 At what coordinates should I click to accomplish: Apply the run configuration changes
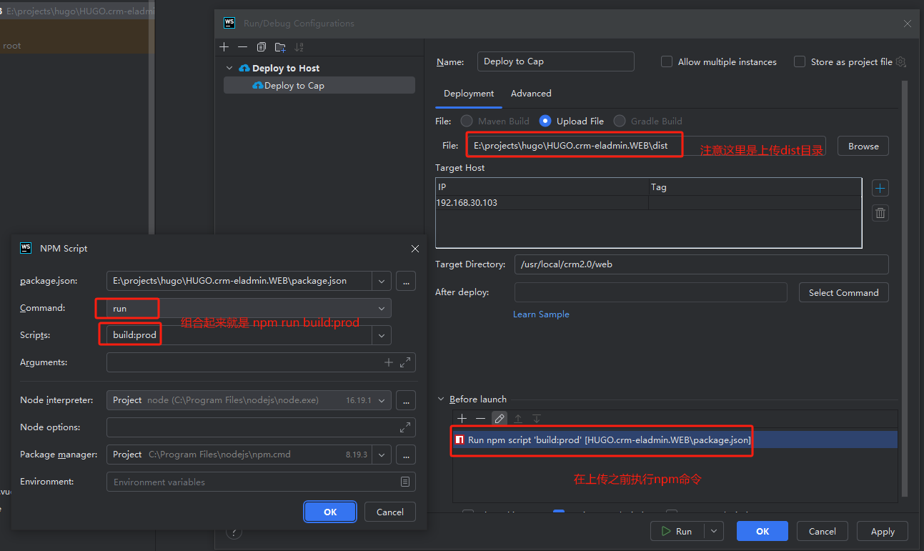pyautogui.click(x=883, y=531)
